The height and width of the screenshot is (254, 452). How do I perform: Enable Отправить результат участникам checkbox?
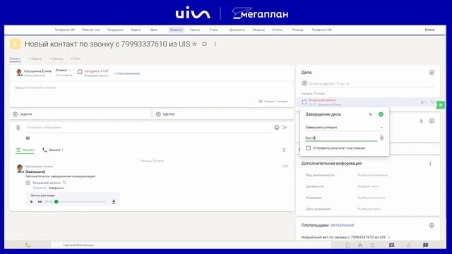309,148
